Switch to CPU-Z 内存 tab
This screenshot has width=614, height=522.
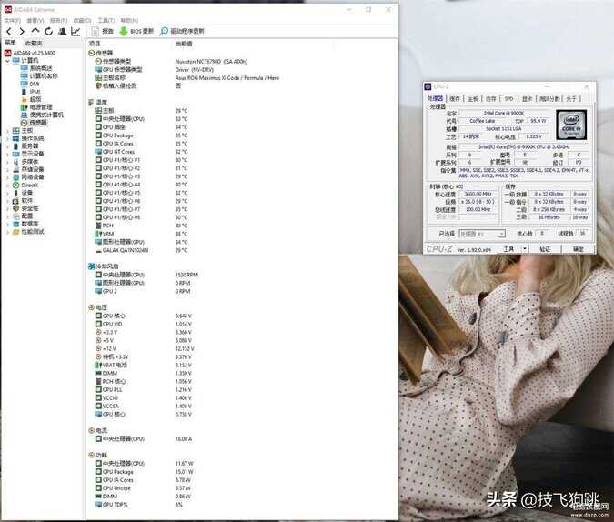click(x=490, y=99)
